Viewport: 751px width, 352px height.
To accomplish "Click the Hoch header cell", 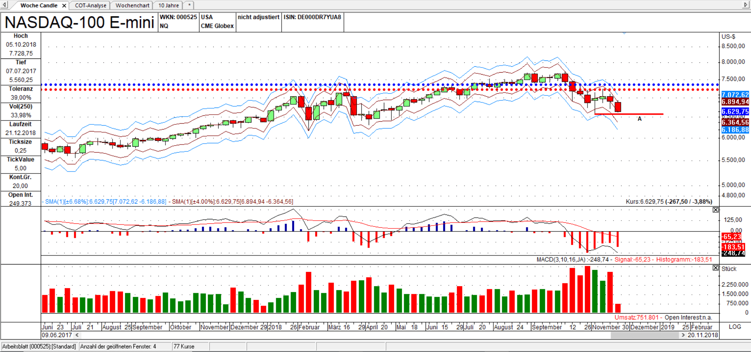I will (x=21, y=36).
